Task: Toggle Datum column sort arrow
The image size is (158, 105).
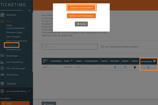Action: [72, 61]
